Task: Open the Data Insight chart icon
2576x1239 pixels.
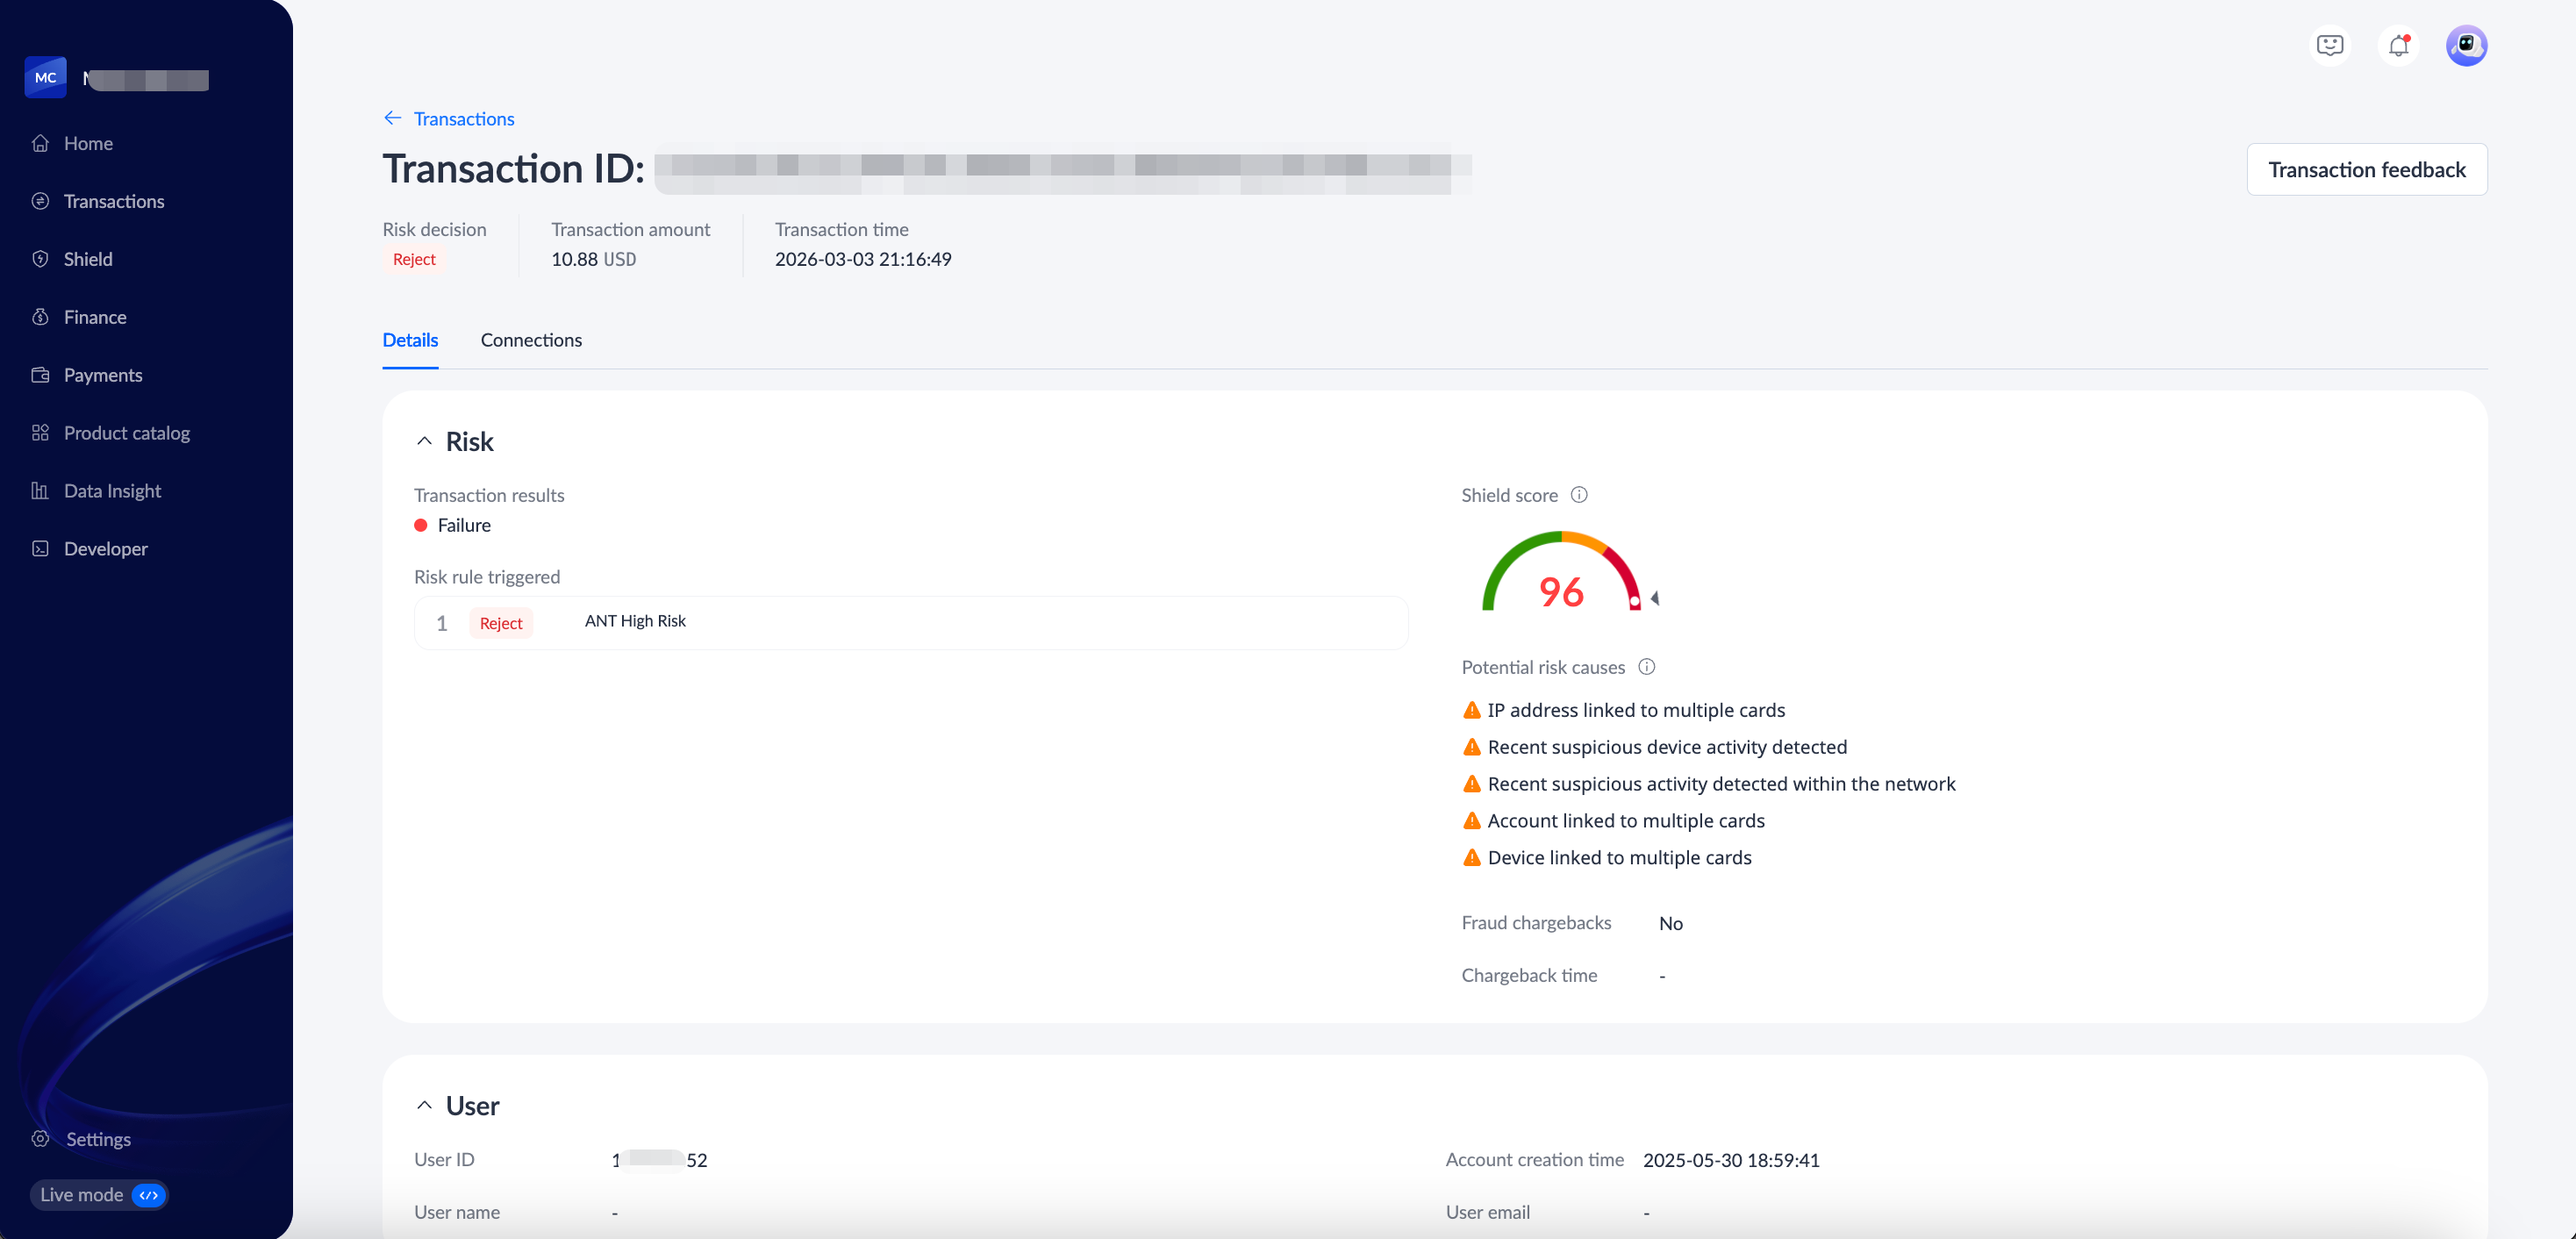Action: point(40,491)
